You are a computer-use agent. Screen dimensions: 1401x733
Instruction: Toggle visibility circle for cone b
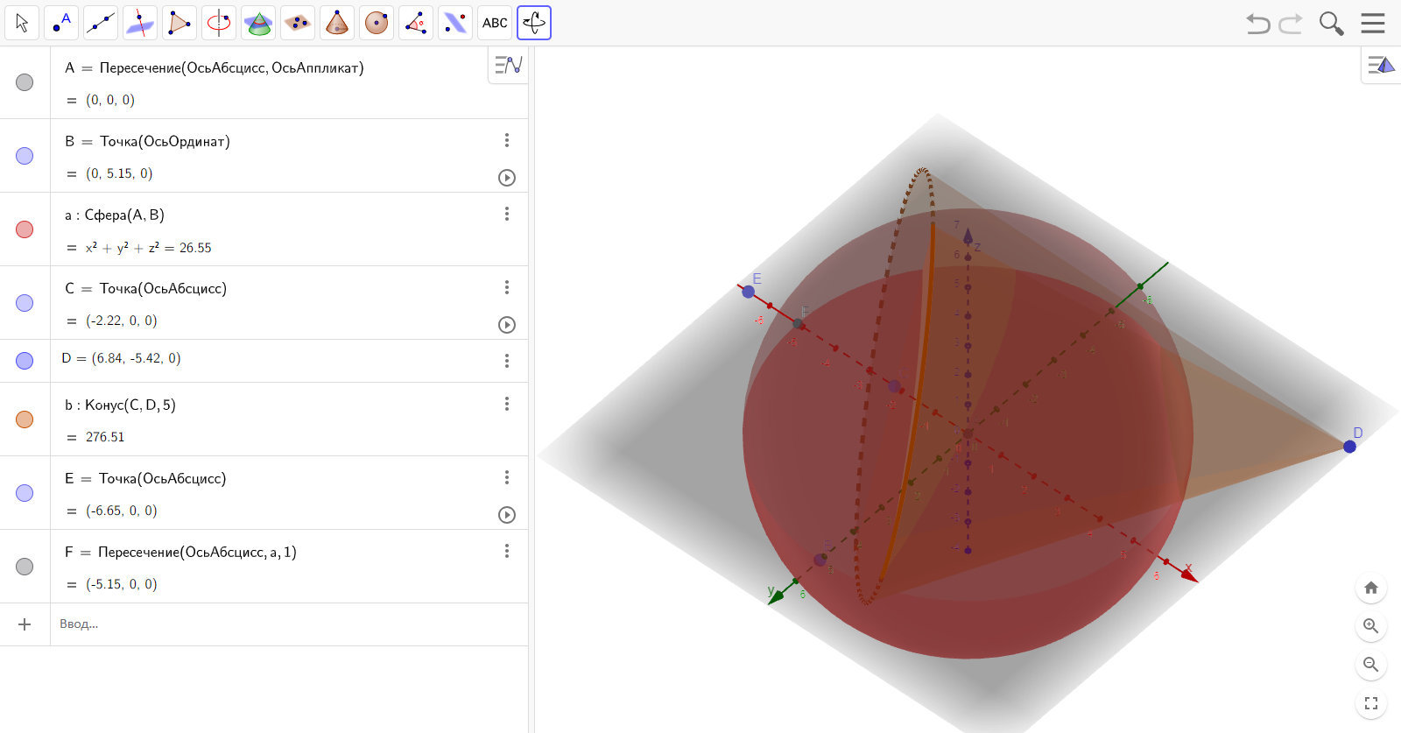[x=25, y=419]
